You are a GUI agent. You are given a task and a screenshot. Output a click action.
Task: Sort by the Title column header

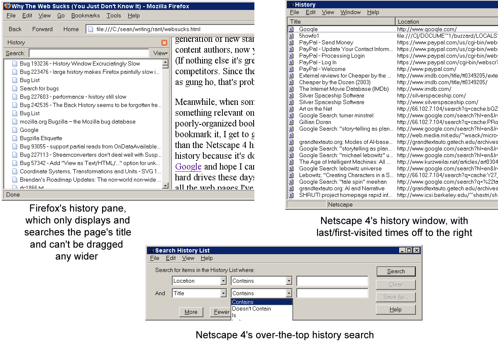pyautogui.click(x=341, y=22)
